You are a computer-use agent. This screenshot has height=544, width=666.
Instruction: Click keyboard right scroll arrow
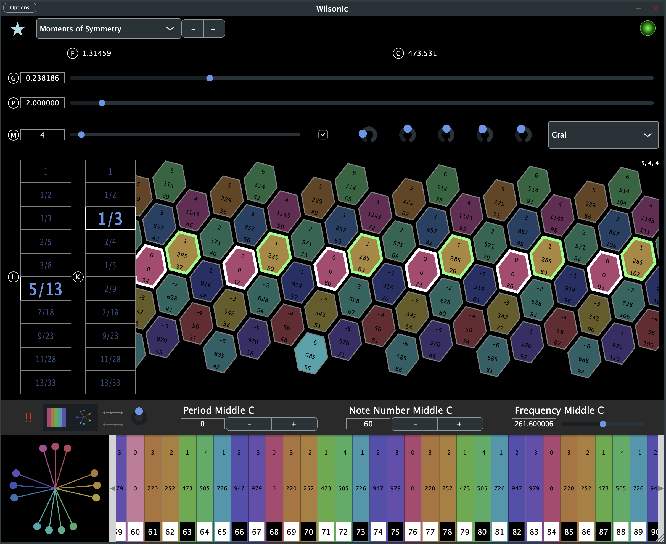point(661,488)
